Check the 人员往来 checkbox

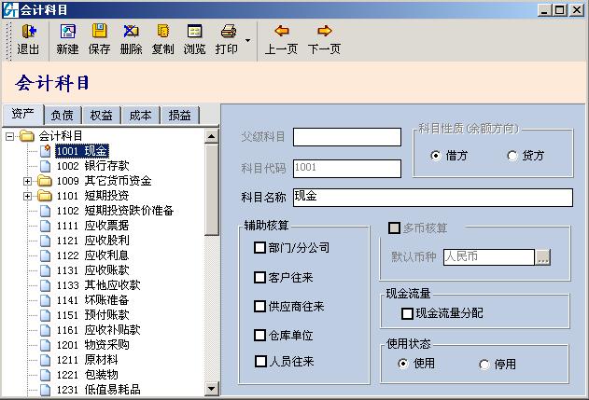(260, 362)
